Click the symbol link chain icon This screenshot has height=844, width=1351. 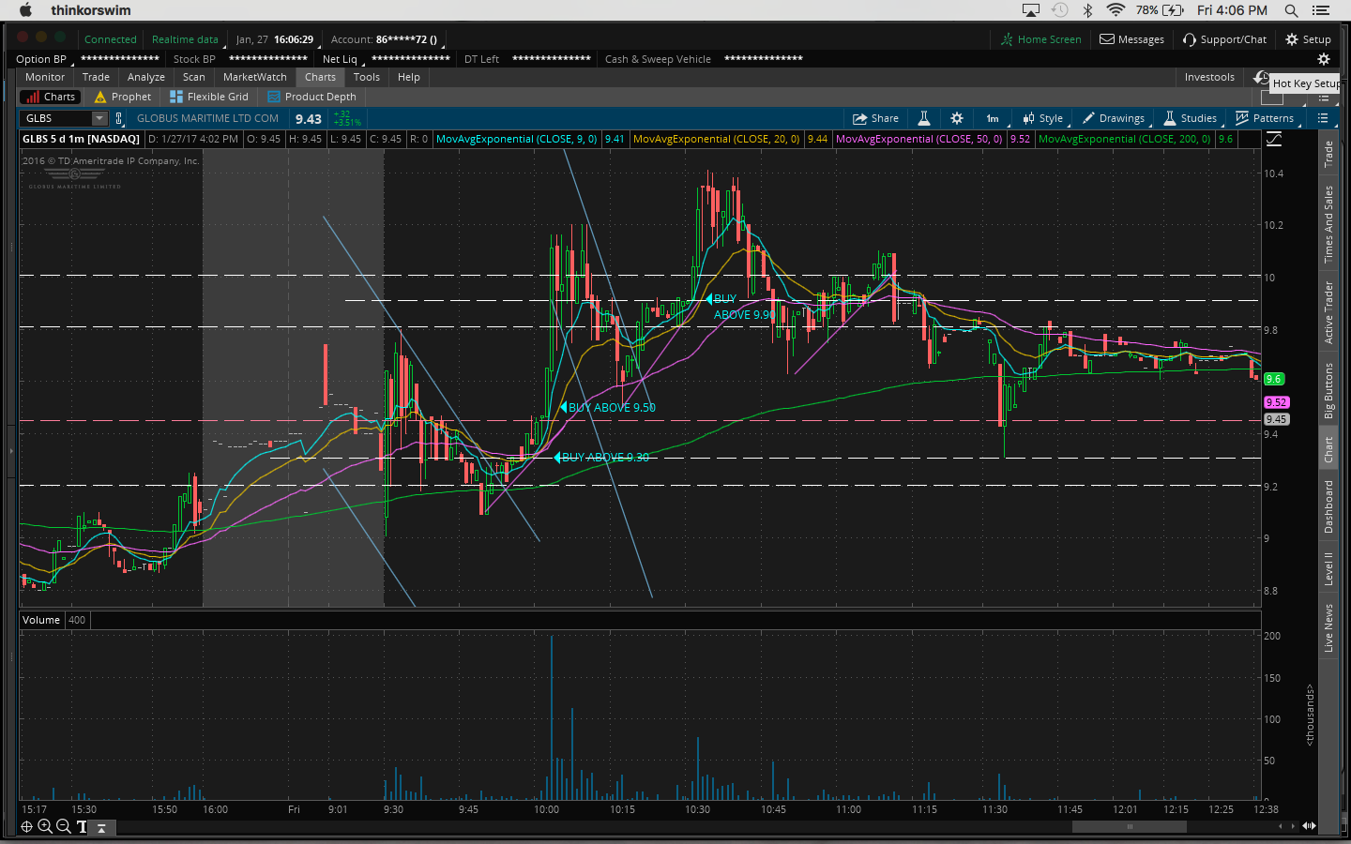click(119, 118)
